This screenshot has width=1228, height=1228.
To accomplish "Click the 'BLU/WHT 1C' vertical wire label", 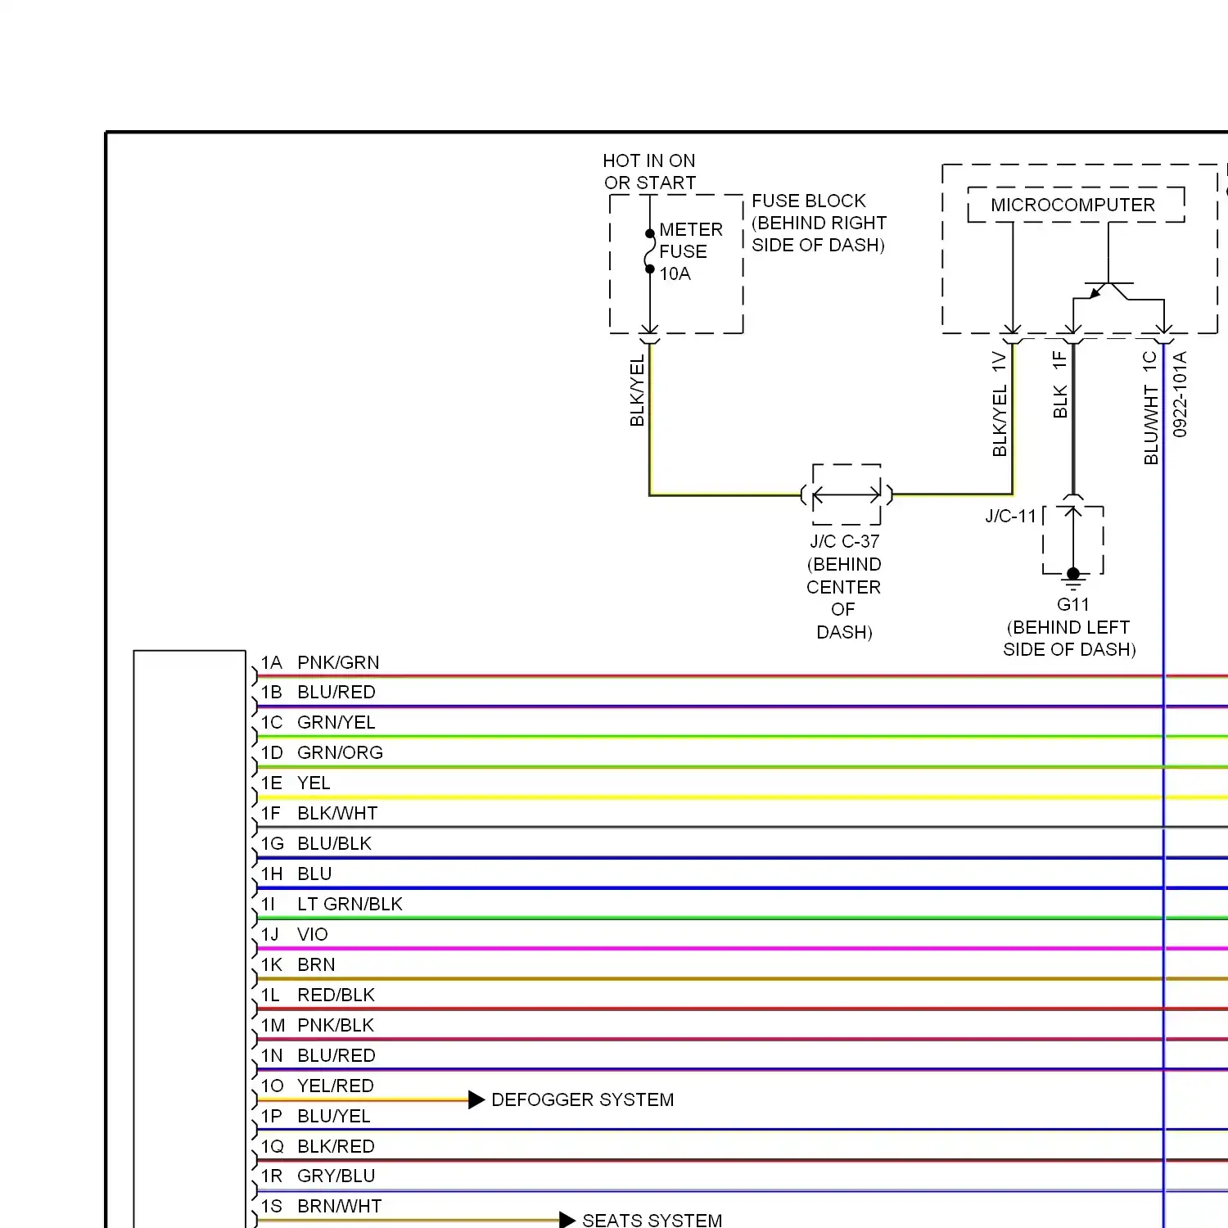I will (1151, 408).
